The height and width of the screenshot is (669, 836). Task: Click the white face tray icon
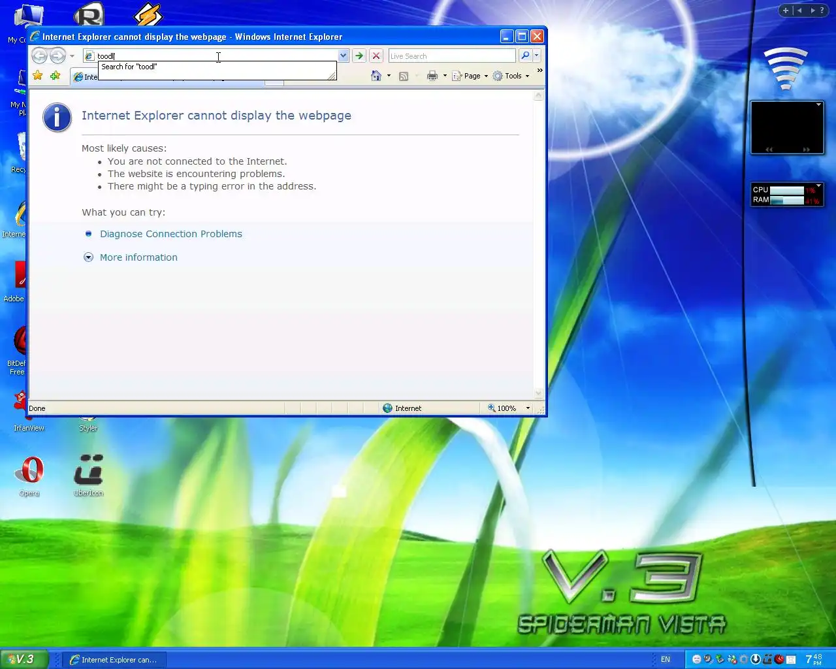pos(697,659)
